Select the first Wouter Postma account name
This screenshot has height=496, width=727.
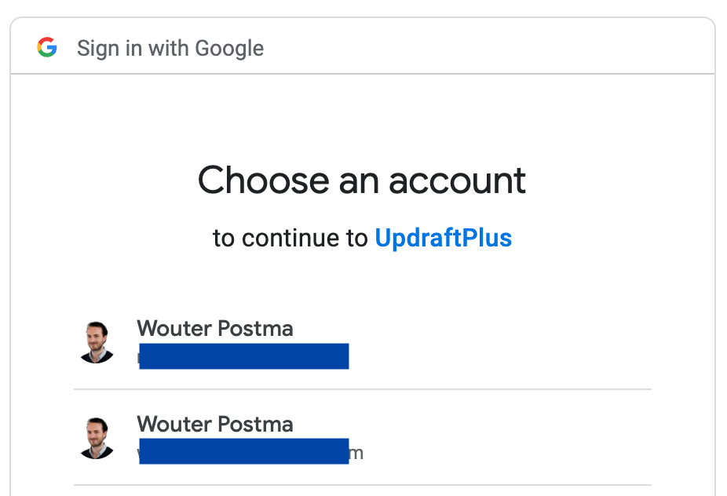[x=214, y=328]
